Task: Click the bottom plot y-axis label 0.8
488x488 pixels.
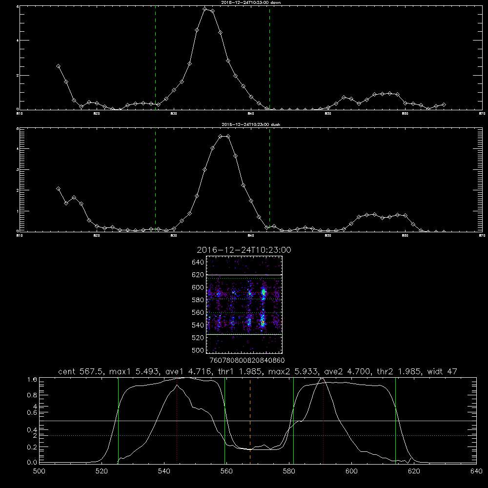Action: point(32,395)
